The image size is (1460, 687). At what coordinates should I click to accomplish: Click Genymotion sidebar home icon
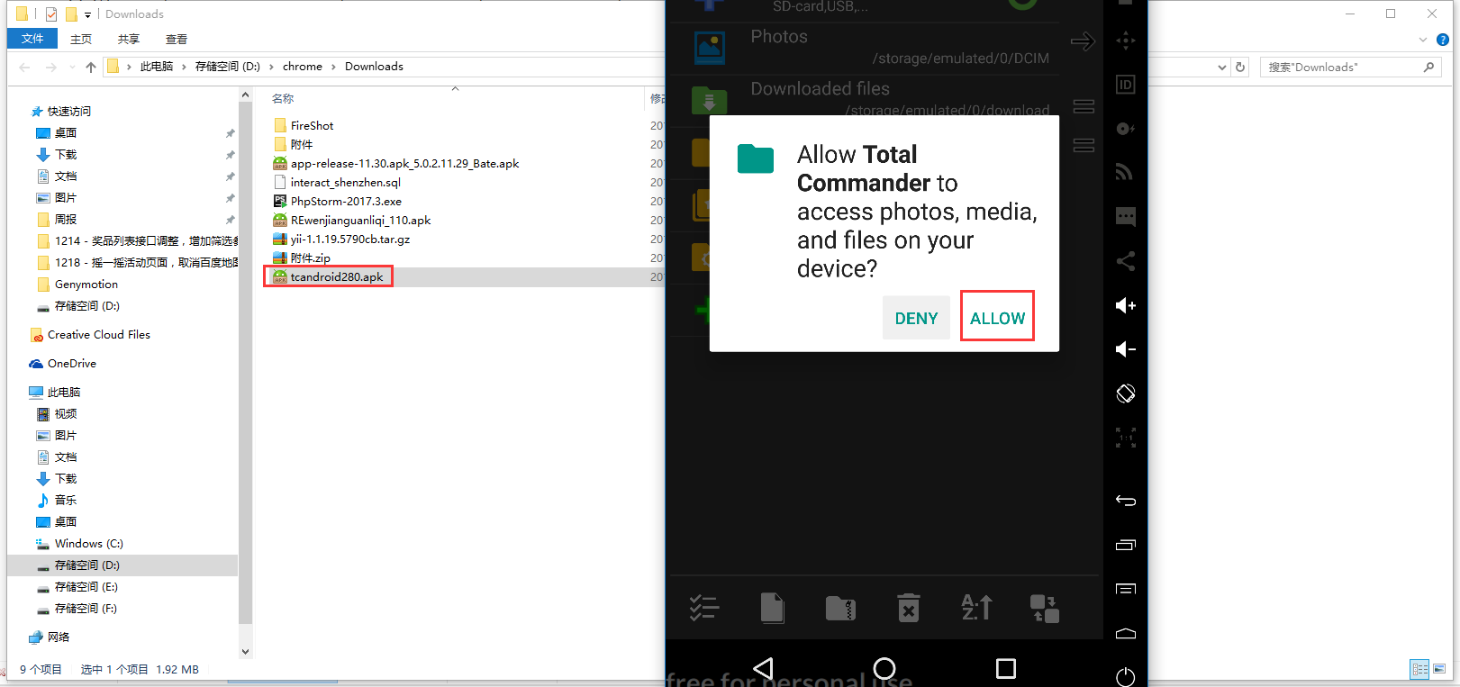pyautogui.click(x=1125, y=633)
